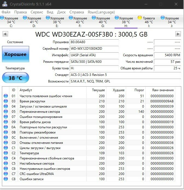184x190 pixels.
Task: Click status orb for attribute C5 row
Action: pos(6,163)
